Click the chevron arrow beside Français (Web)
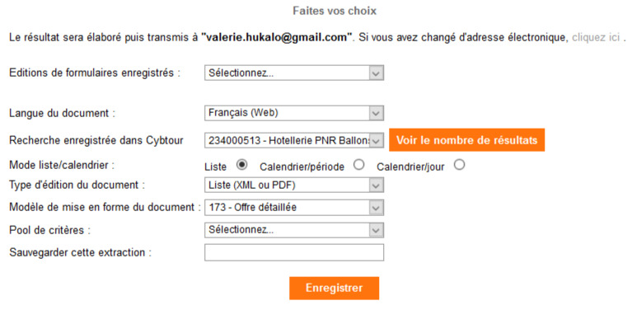This screenshot has width=632, height=310. (x=376, y=113)
